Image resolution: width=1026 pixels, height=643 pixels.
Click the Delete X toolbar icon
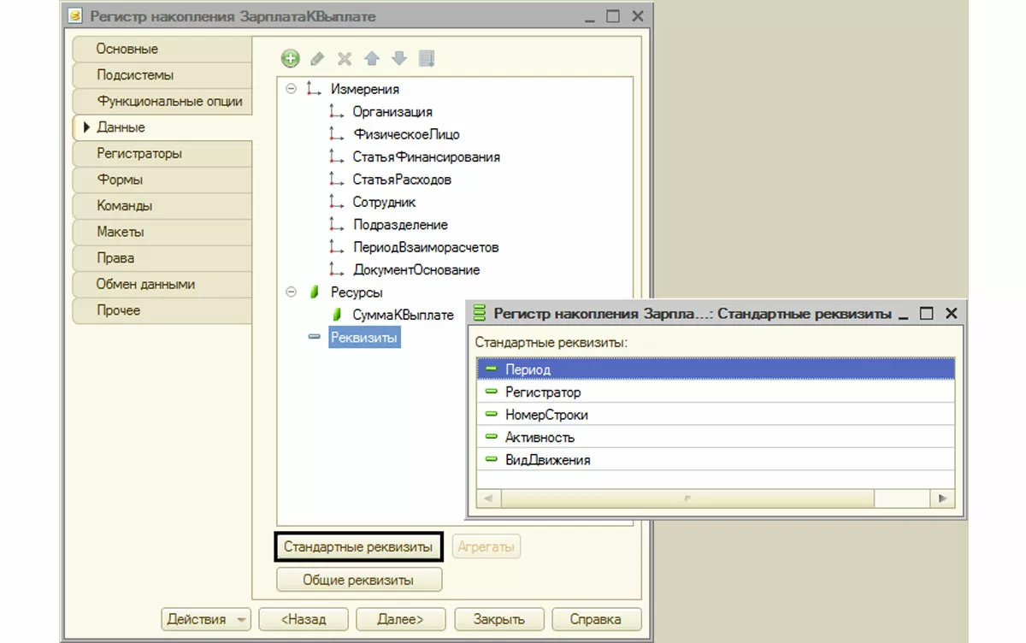[345, 59]
